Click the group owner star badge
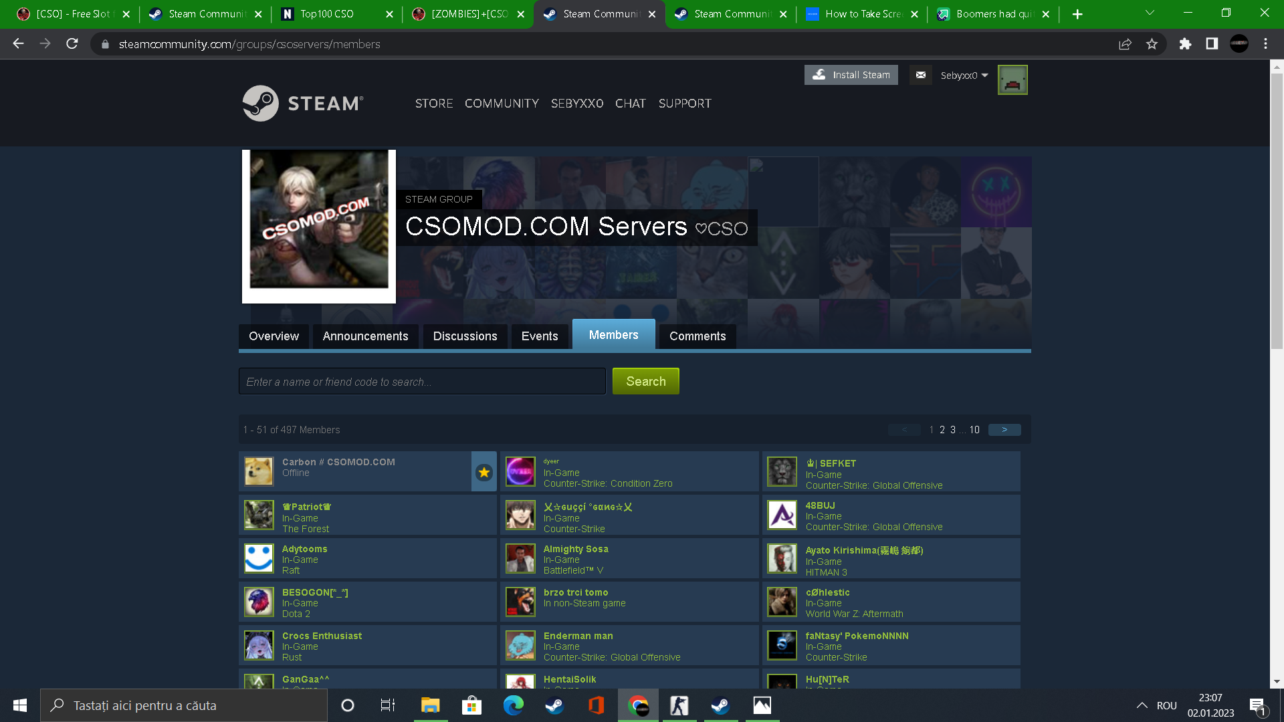This screenshot has width=1284, height=722. (x=484, y=472)
